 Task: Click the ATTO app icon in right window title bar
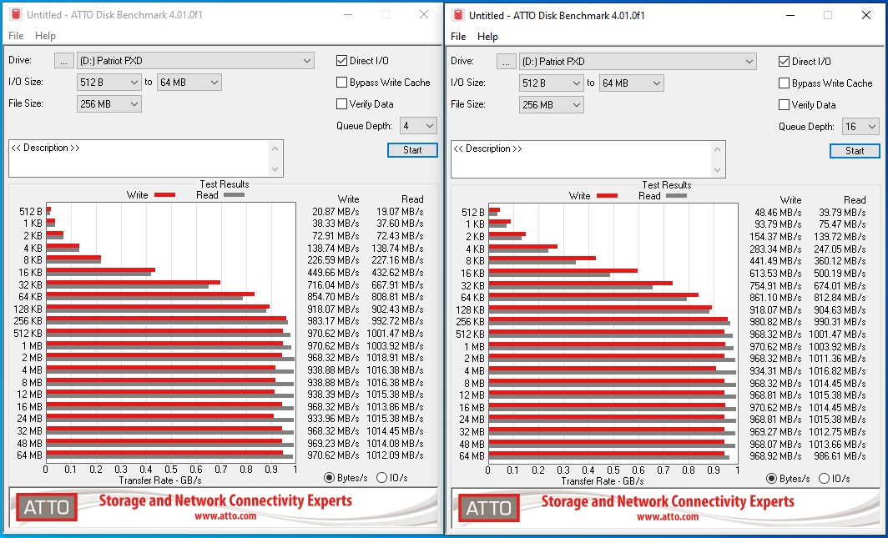(458, 15)
